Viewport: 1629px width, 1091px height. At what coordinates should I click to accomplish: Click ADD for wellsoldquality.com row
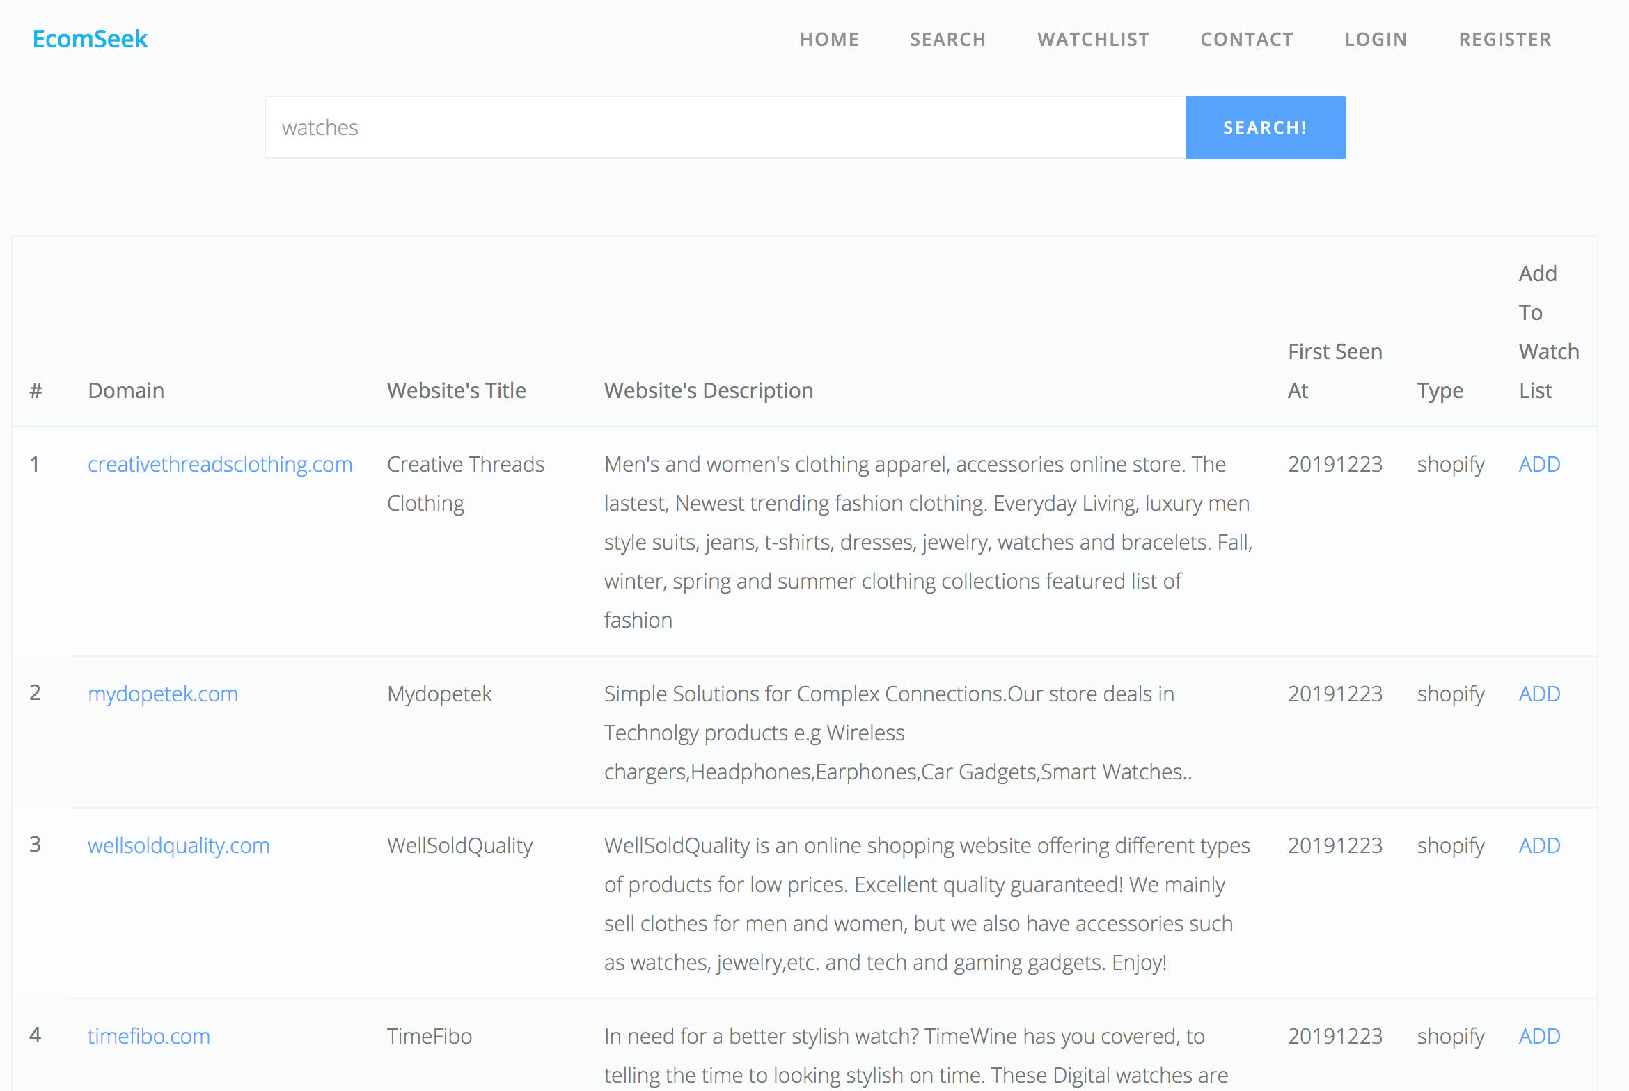[1539, 845]
